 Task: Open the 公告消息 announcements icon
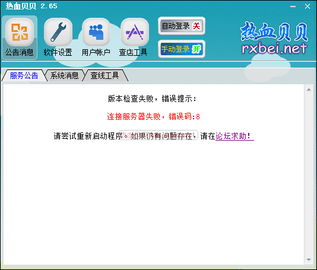[x=20, y=32]
